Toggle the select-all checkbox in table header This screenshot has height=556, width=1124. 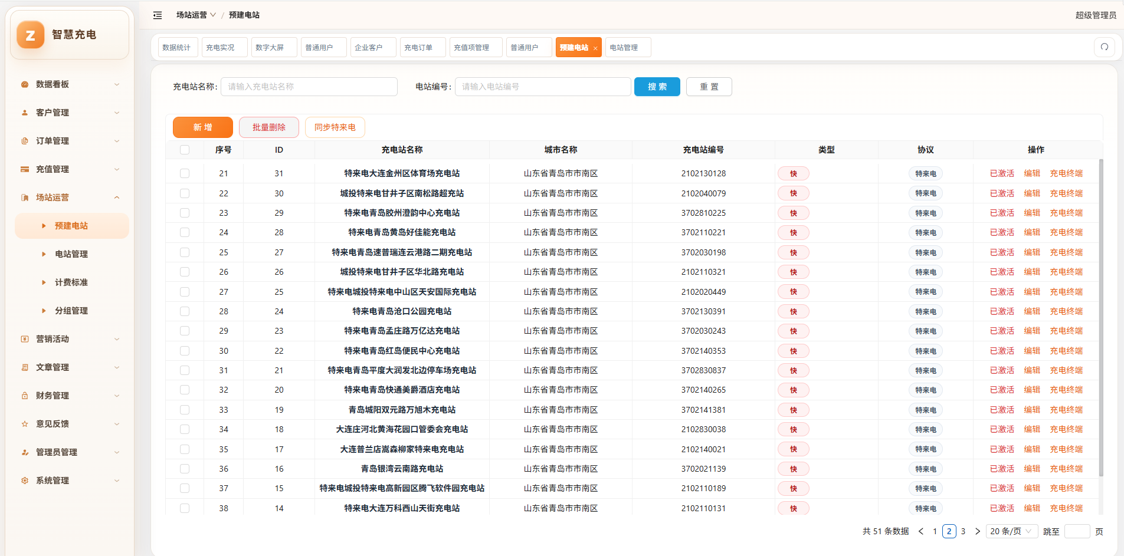click(x=185, y=150)
